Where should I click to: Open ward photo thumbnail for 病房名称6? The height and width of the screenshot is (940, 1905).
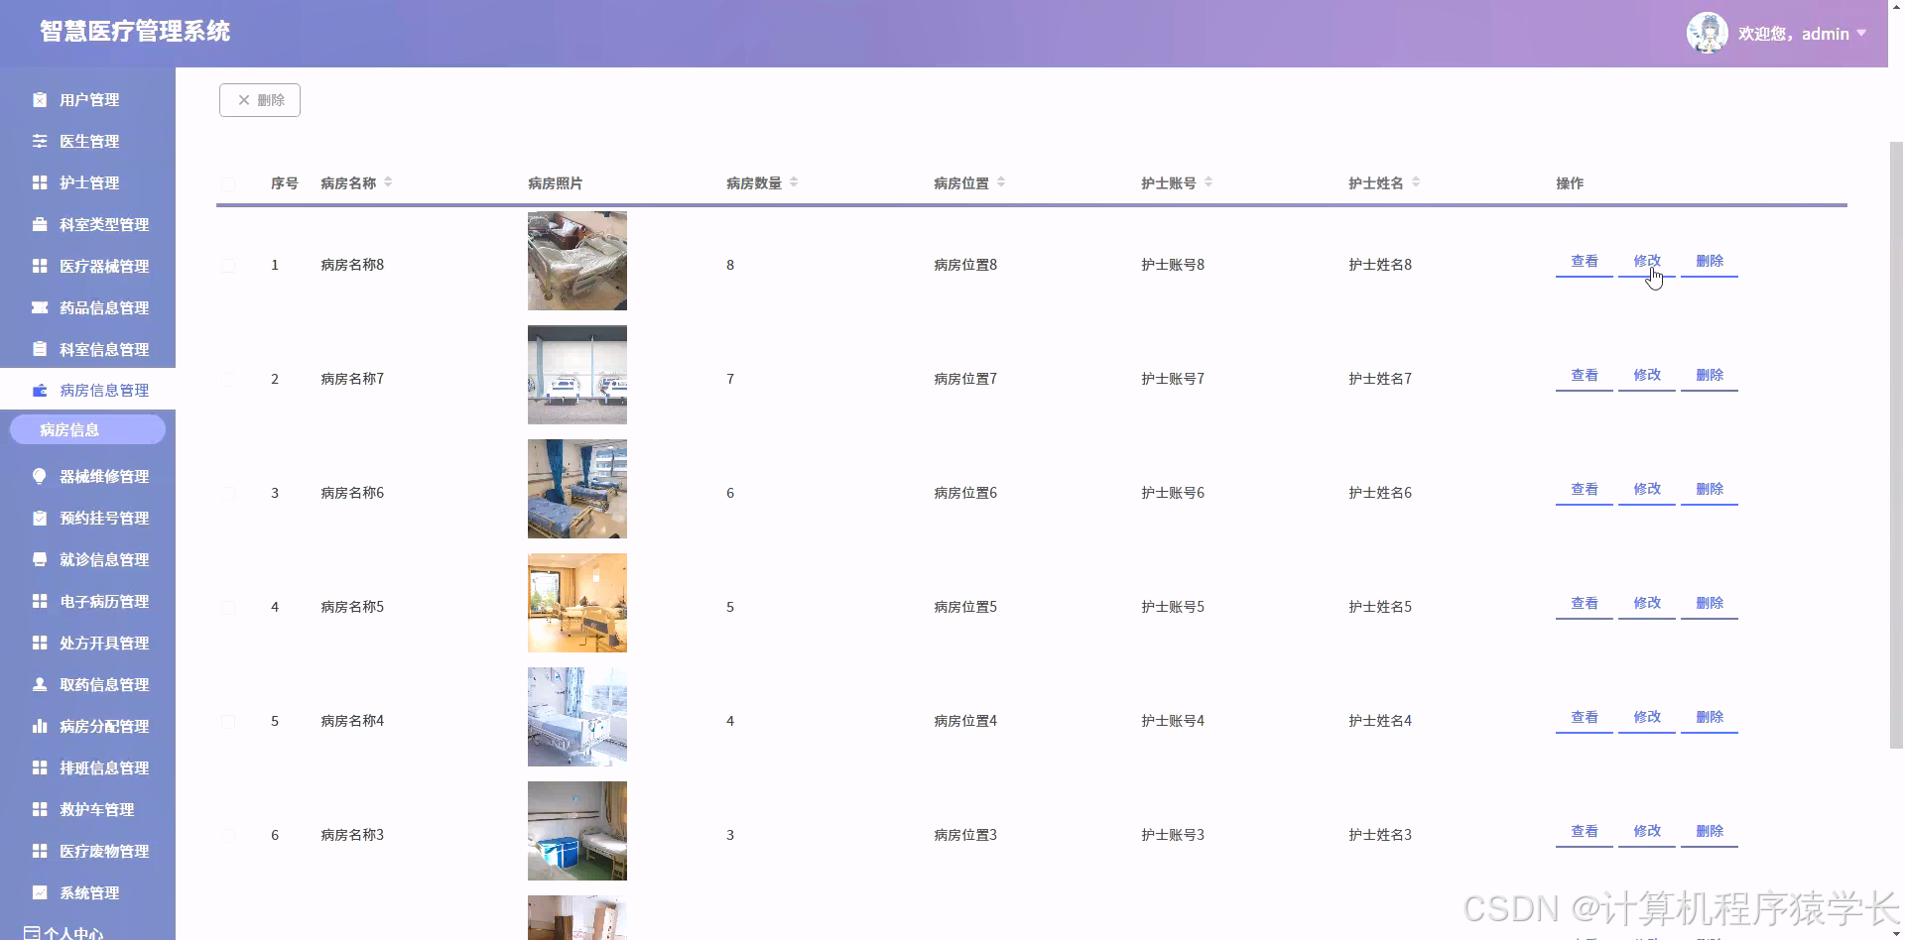click(x=577, y=489)
